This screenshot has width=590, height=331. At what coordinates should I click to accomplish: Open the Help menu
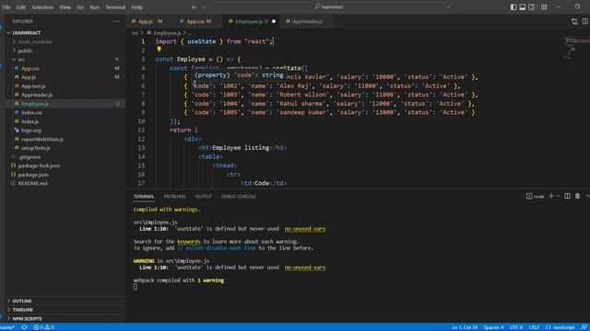[x=136, y=7]
